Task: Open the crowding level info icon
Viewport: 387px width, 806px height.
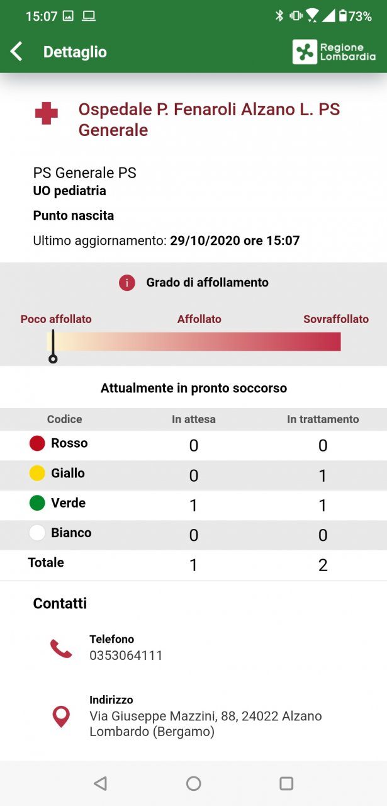Action: [x=127, y=283]
